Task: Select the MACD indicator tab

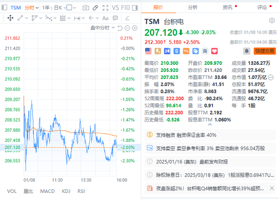Action: 47,191
